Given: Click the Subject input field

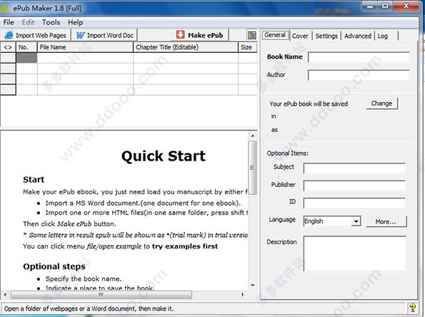Looking at the screenshot, I should tap(354, 168).
